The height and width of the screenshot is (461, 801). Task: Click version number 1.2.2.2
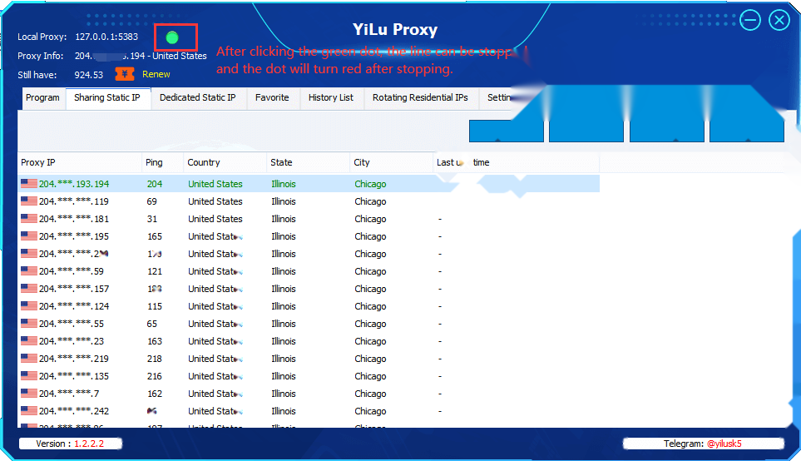point(89,444)
